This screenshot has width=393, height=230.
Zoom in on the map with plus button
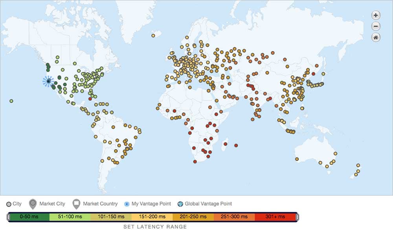click(x=375, y=15)
